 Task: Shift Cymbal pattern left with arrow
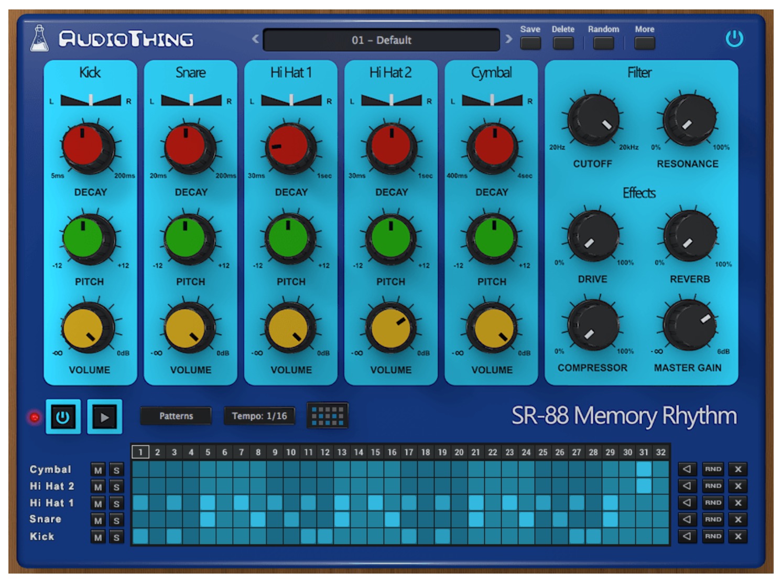[687, 469]
